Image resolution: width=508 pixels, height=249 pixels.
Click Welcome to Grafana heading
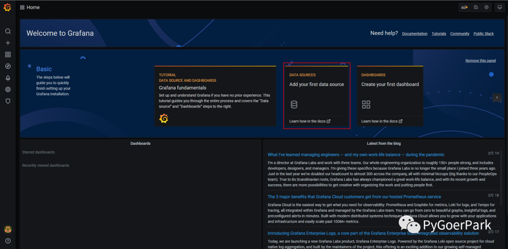click(60, 33)
